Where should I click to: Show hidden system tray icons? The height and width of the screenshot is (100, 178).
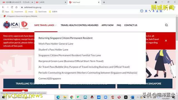point(138,97)
